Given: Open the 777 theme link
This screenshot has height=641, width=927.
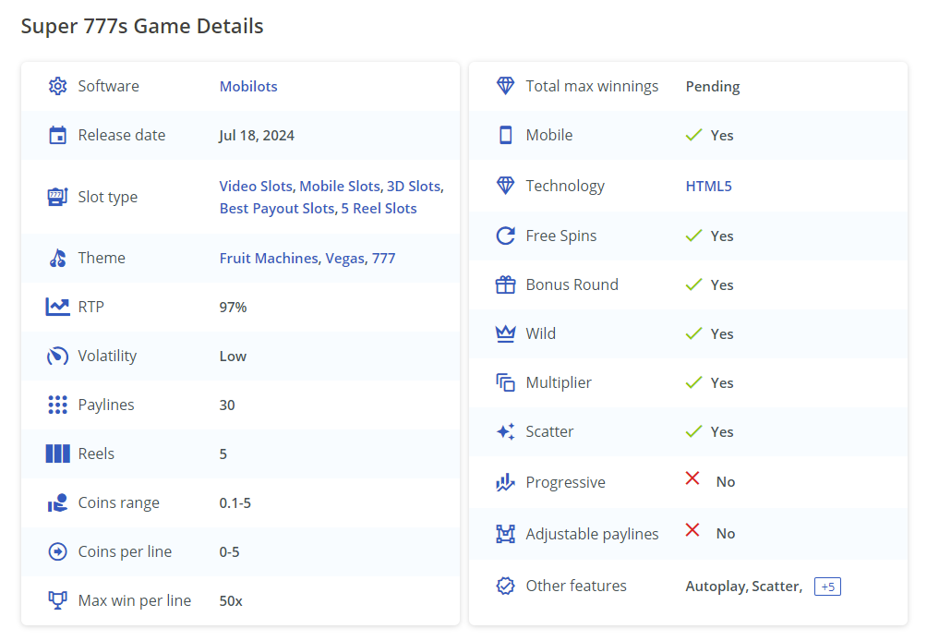Looking at the screenshot, I should [x=384, y=259].
